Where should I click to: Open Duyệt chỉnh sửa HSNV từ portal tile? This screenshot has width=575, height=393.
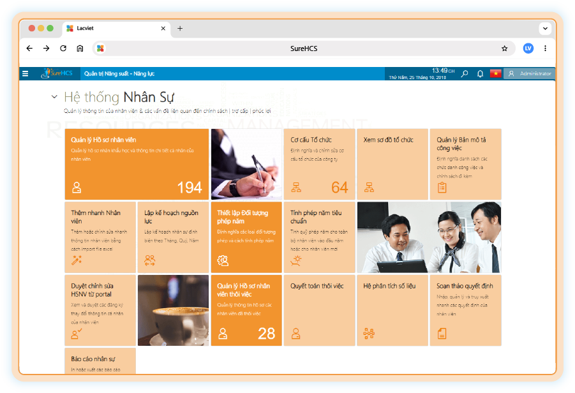[x=100, y=310]
